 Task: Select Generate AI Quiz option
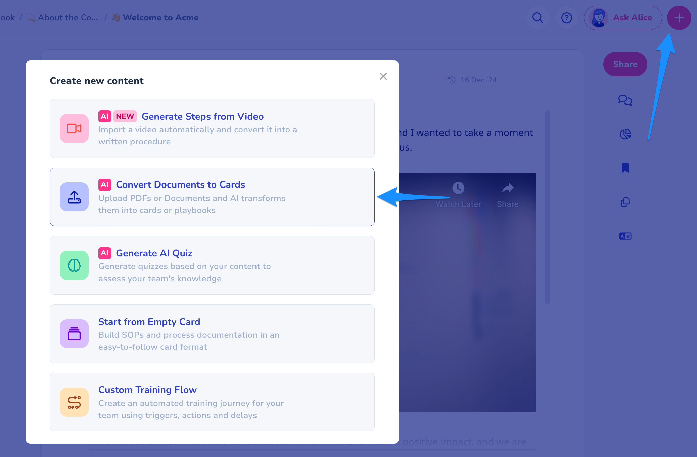(154, 253)
